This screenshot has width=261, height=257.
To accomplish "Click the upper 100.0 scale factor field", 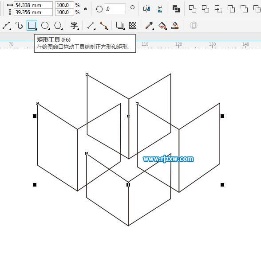I will point(64,5).
